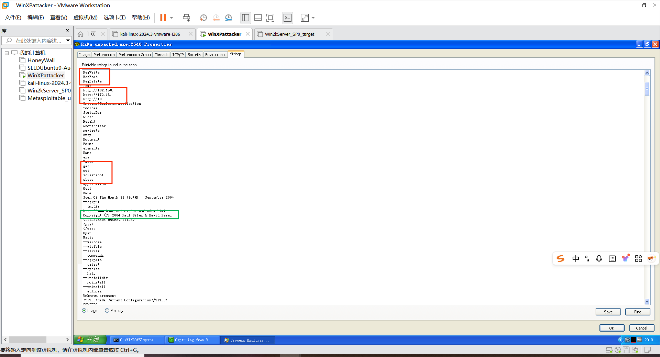This screenshot has width=660, height=357.
Task: Select HoneyWall in the library tree
Action: pos(41,60)
